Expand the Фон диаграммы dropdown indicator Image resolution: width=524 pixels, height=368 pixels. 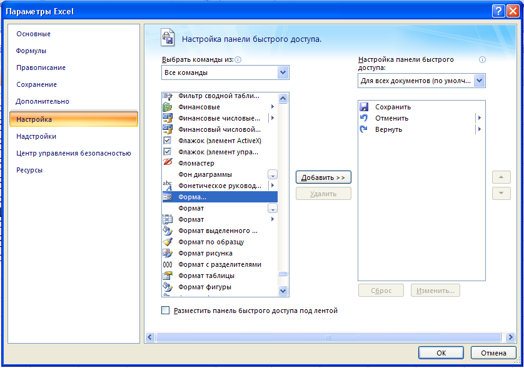[273, 175]
